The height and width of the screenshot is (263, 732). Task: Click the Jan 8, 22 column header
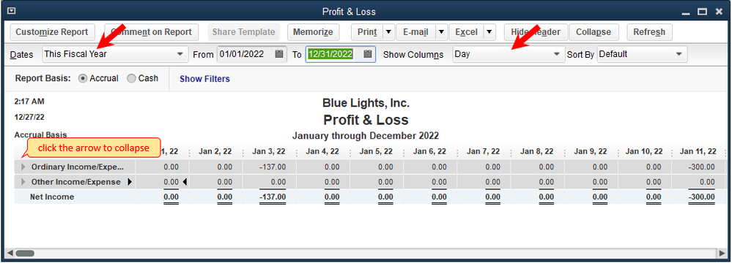537,152
